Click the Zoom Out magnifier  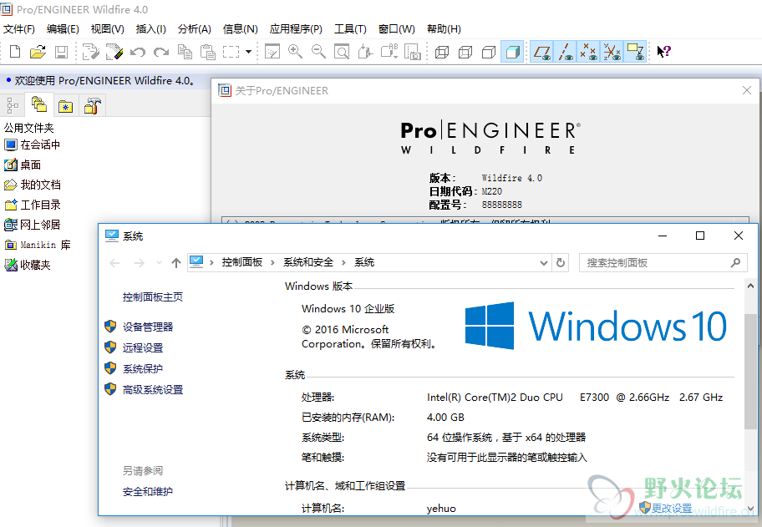319,52
